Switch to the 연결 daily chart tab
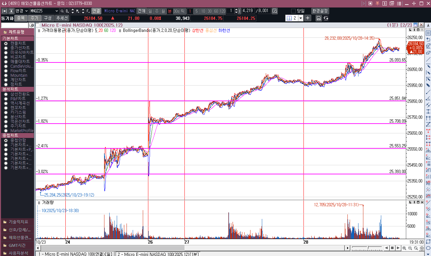Viewport: 431px width, 256px height. [x=75, y=254]
